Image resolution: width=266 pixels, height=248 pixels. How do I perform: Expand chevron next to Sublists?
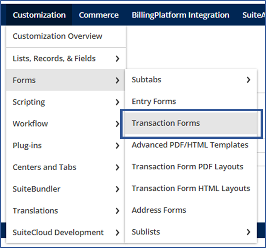click(x=249, y=232)
